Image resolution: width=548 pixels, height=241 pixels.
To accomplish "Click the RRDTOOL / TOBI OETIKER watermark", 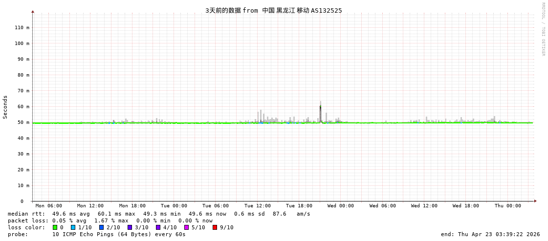I will point(543,29).
